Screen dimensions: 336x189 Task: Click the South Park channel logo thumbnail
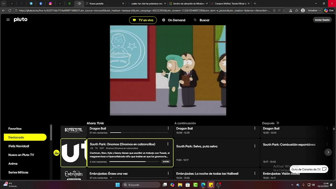(74, 153)
